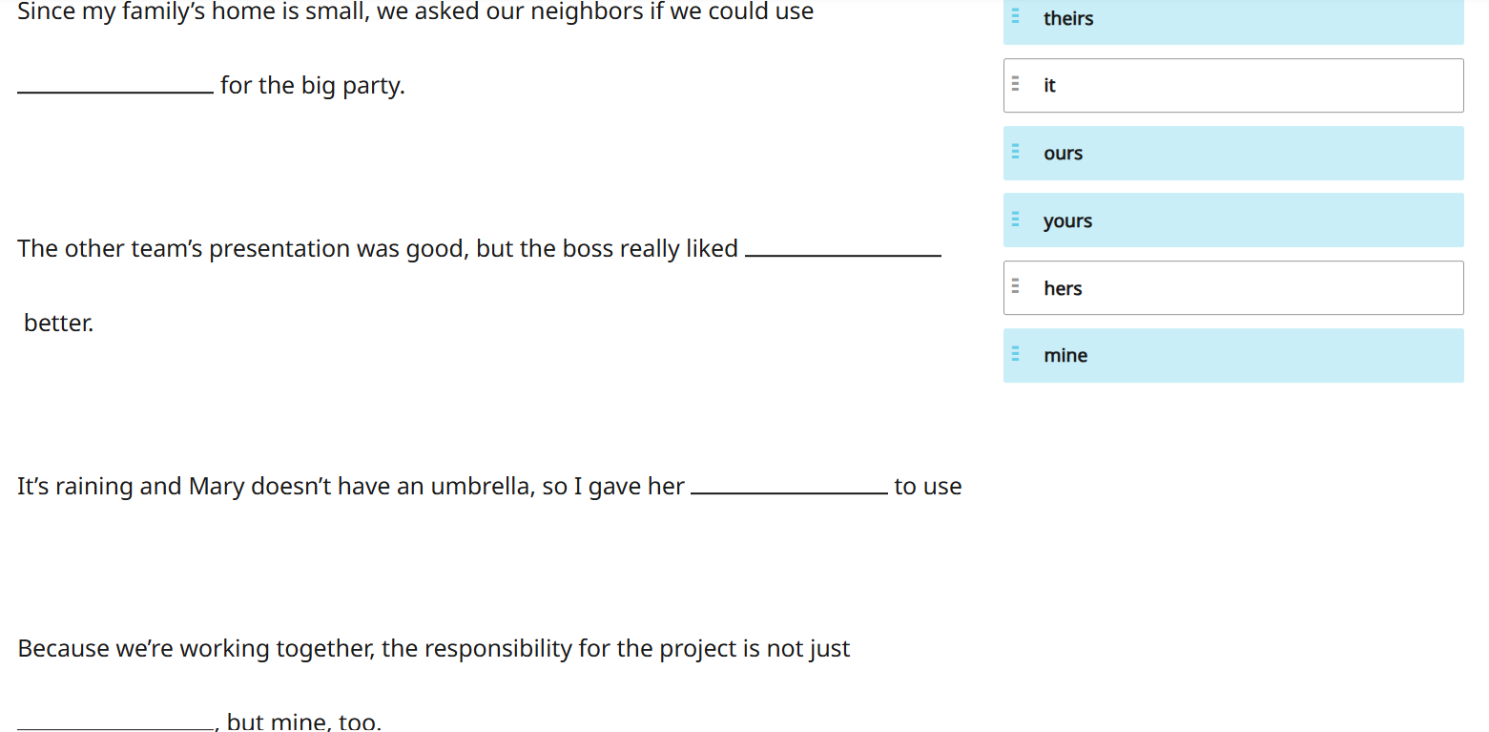Click the blank before "for the big party"

click(x=115, y=84)
